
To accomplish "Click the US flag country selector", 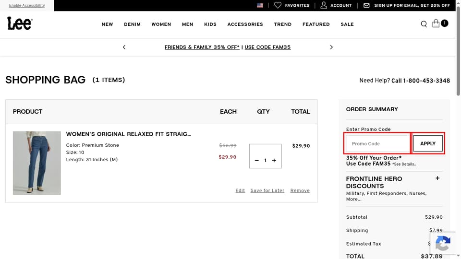I will 260,5.
